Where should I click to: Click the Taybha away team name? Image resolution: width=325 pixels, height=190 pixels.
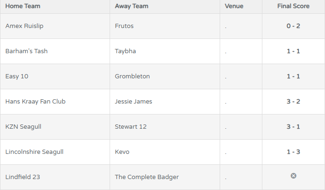[x=125, y=51]
